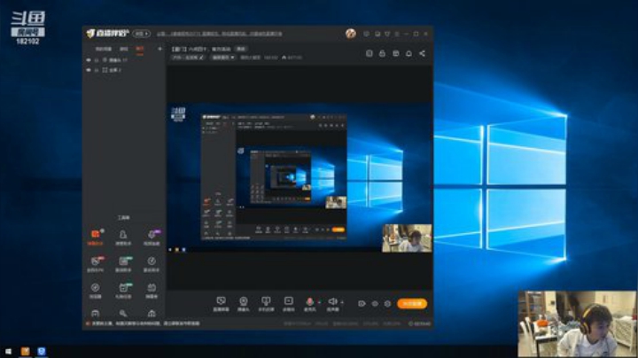
Task: Add a screen capture source from bottom bar
Action: (221, 303)
